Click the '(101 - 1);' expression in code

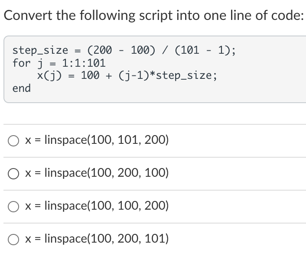pyautogui.click(x=206, y=50)
